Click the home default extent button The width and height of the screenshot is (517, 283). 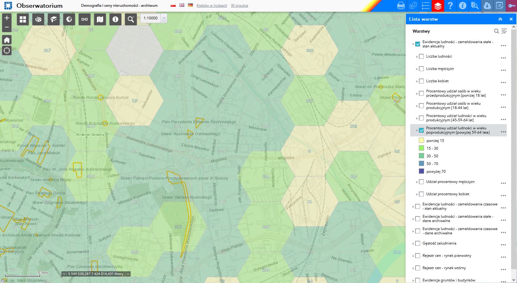7,40
